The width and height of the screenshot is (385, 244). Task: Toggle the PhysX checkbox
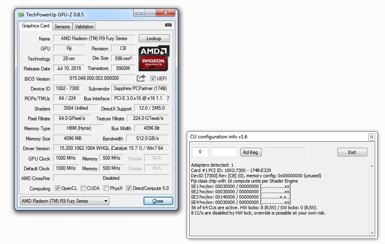pos(106,188)
